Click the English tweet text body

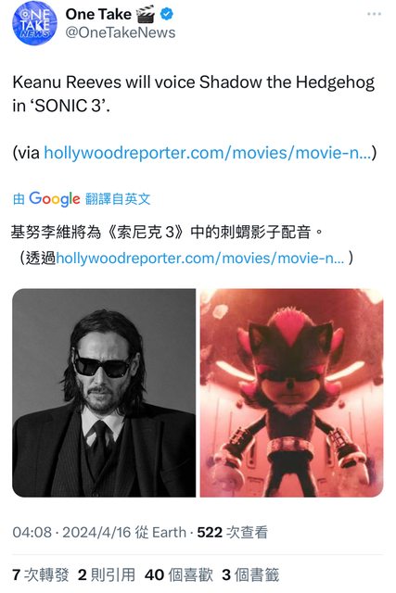194,94
